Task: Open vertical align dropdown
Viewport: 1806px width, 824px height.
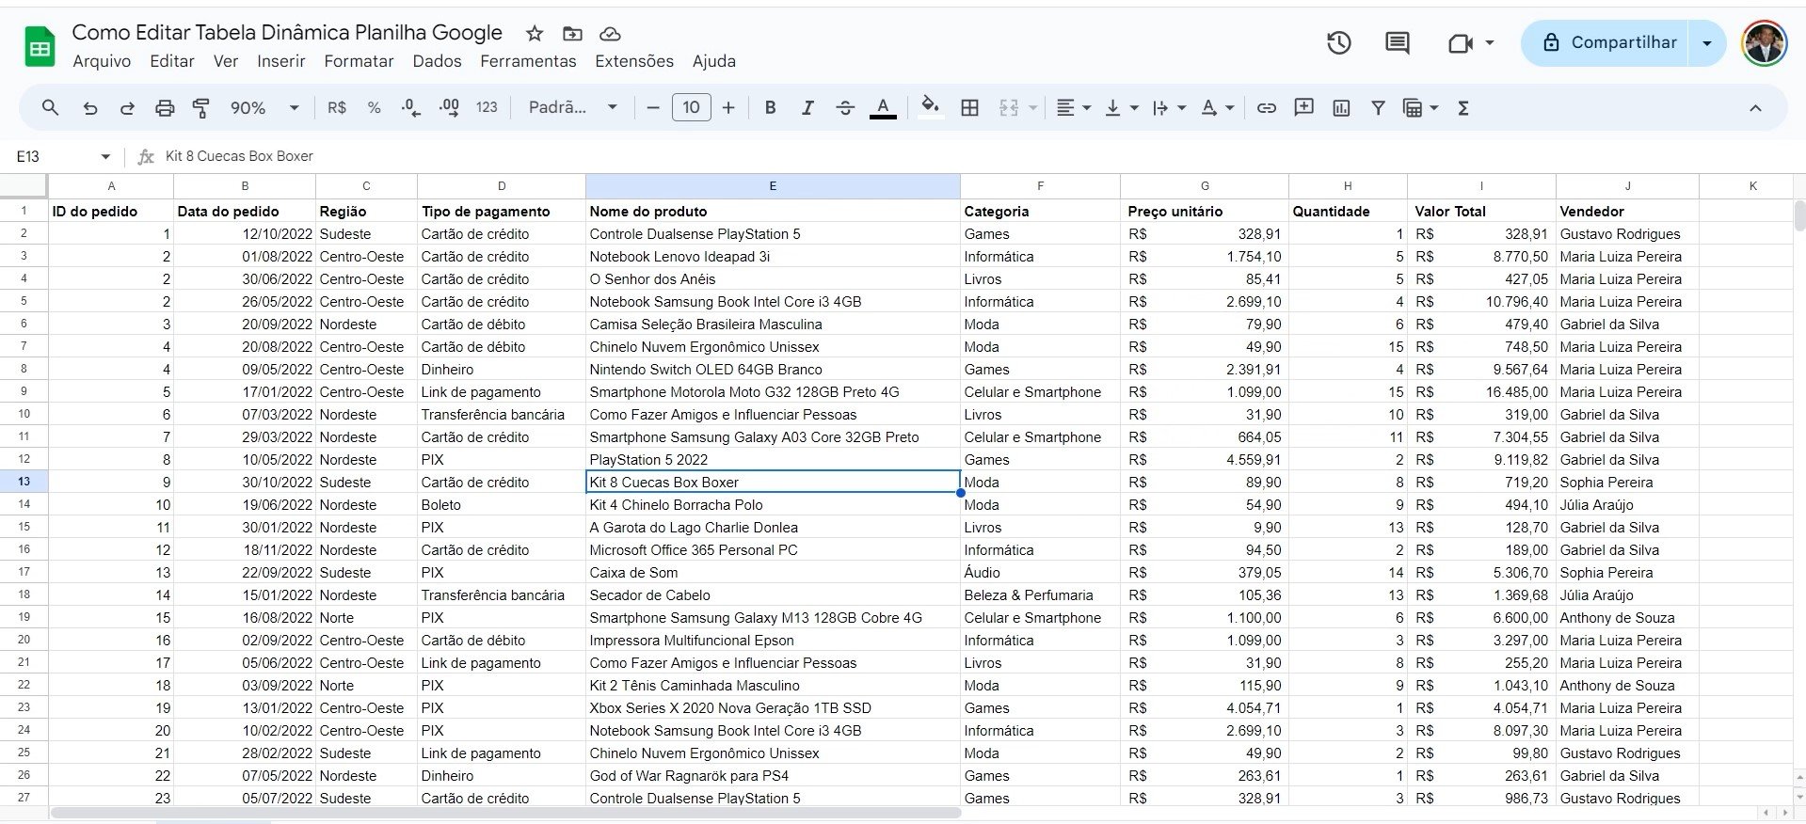Action: (x=1121, y=108)
